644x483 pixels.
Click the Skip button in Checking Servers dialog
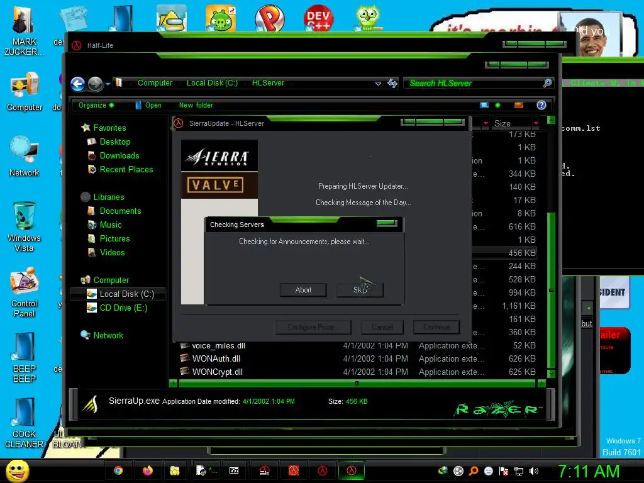pyautogui.click(x=360, y=290)
